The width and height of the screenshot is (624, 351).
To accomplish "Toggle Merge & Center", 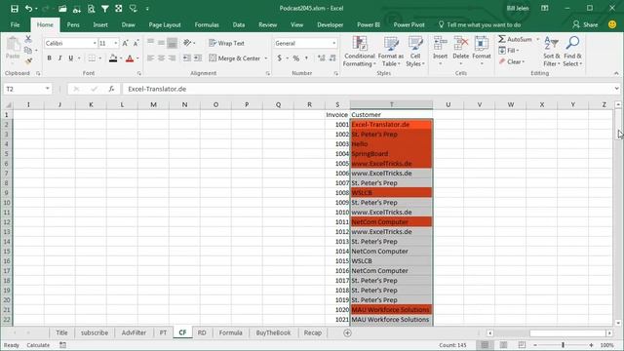I will [235, 58].
